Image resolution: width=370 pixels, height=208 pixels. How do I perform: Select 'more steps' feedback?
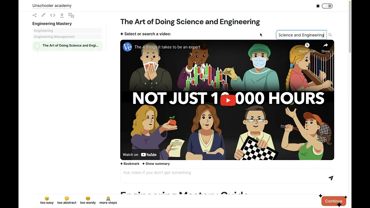point(108,200)
